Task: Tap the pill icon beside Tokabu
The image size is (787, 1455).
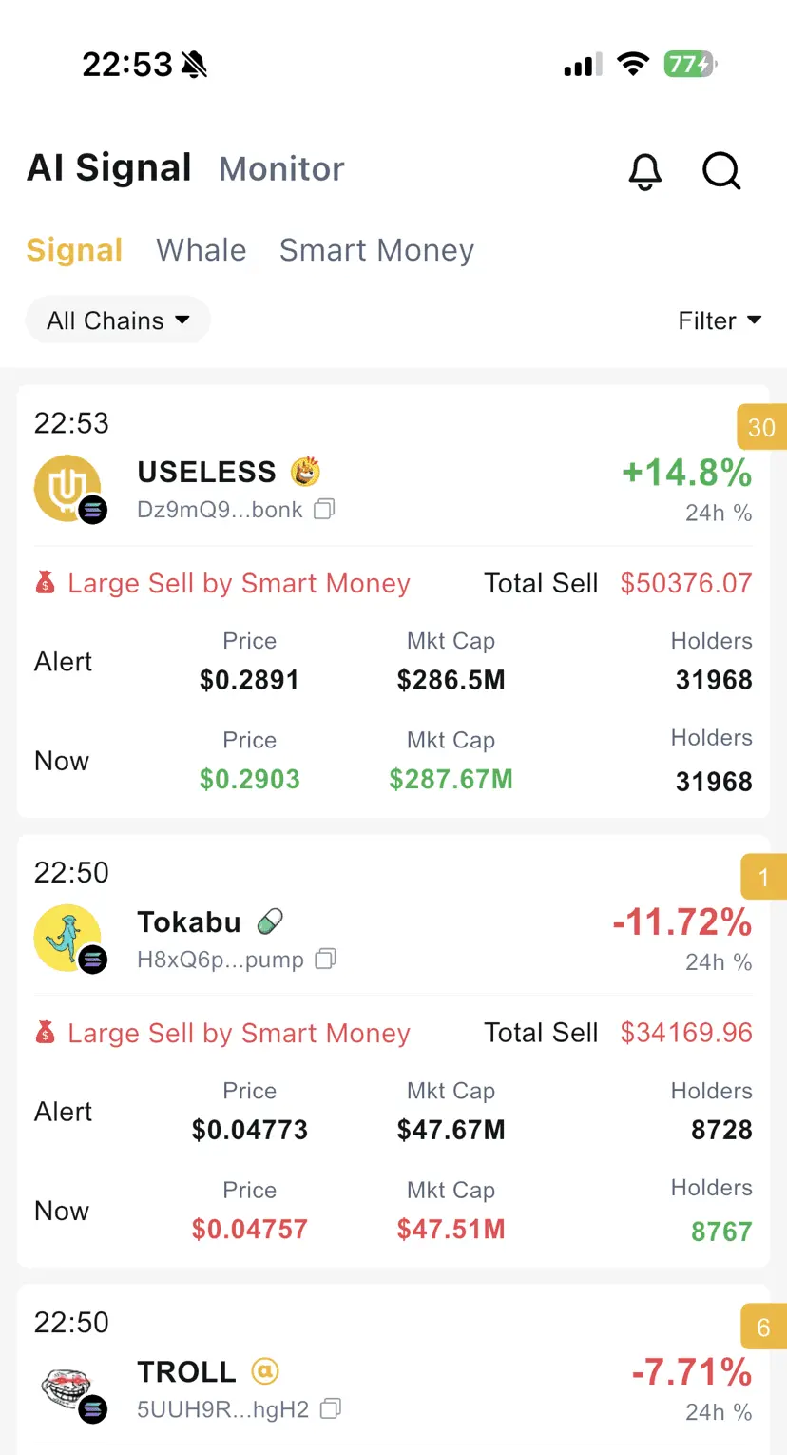Action: pyautogui.click(x=271, y=921)
